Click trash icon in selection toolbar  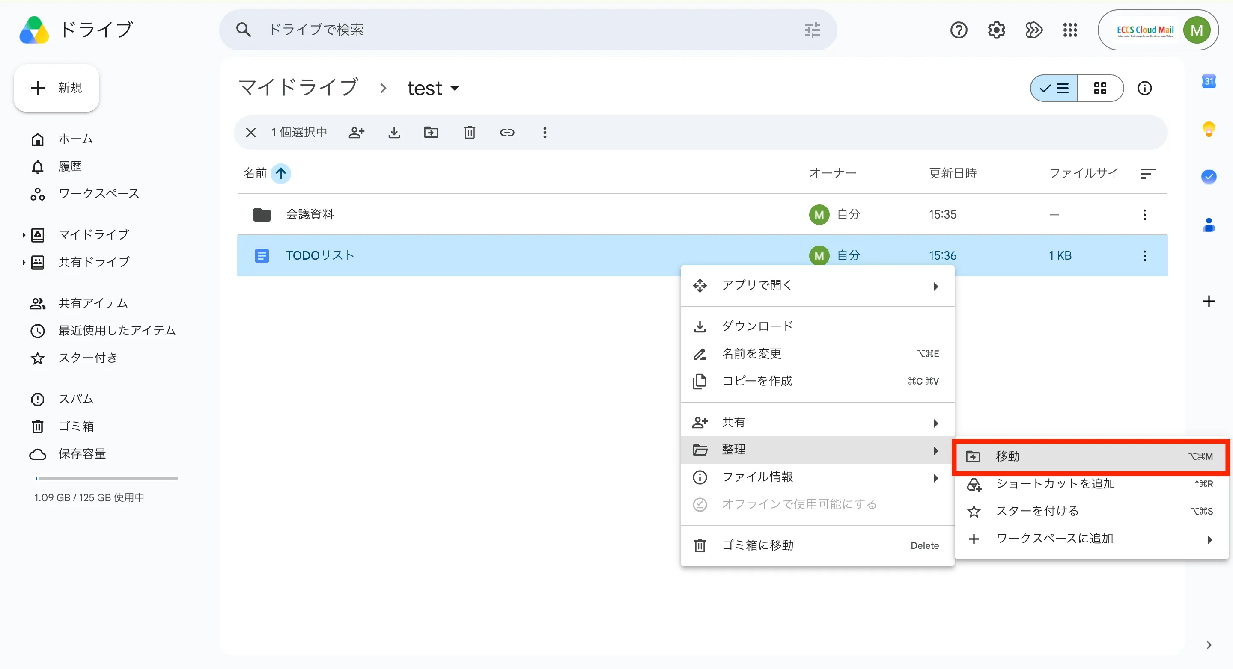(x=470, y=133)
